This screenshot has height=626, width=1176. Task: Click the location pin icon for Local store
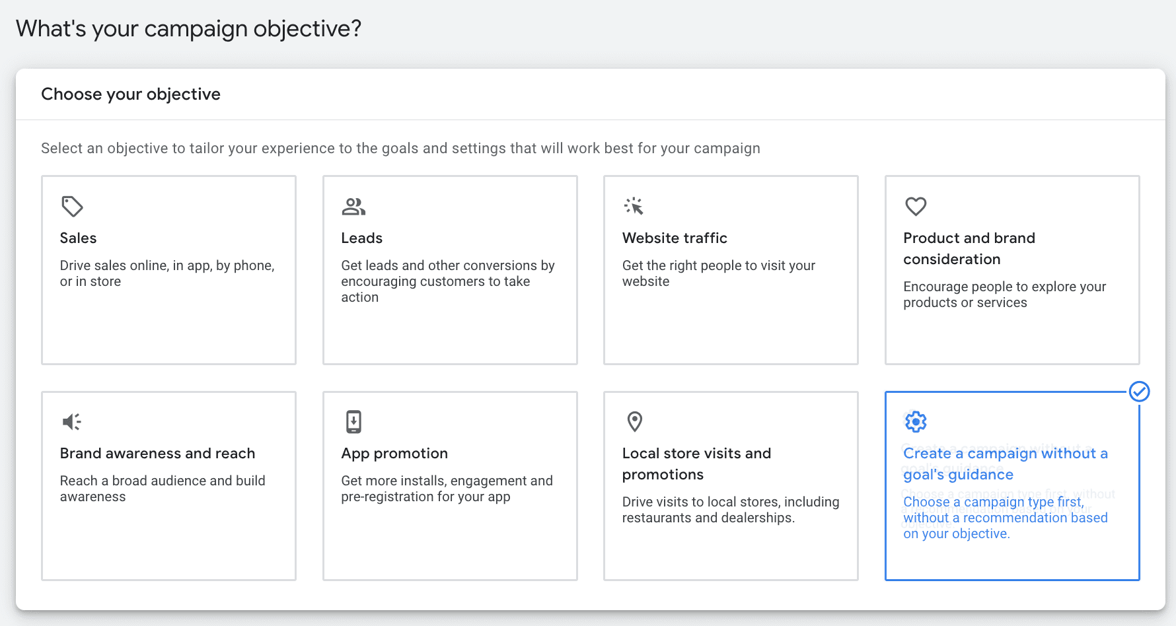tap(634, 421)
